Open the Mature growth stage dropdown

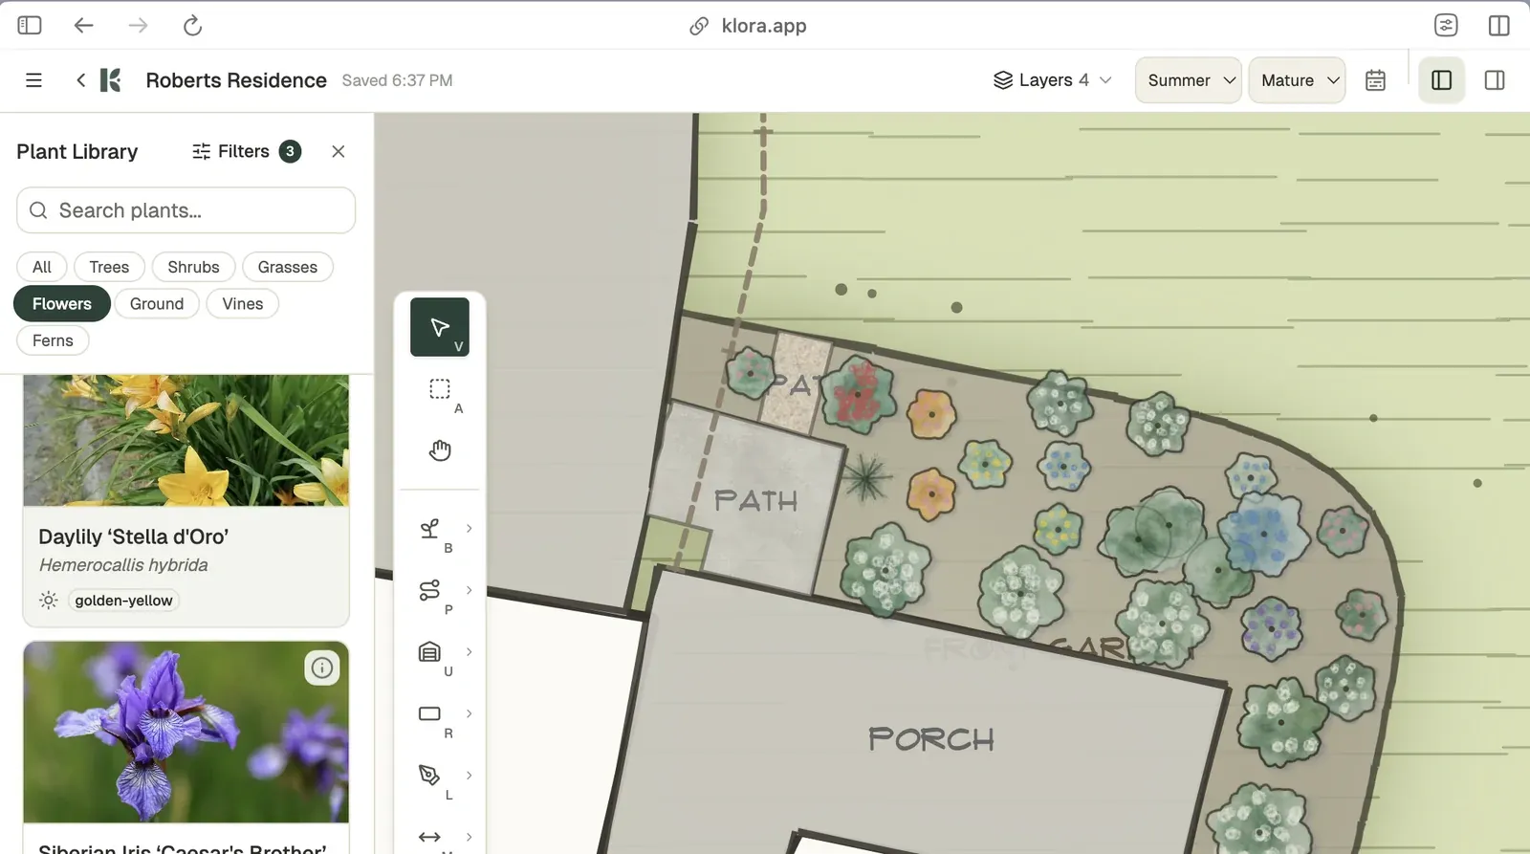[1297, 80]
